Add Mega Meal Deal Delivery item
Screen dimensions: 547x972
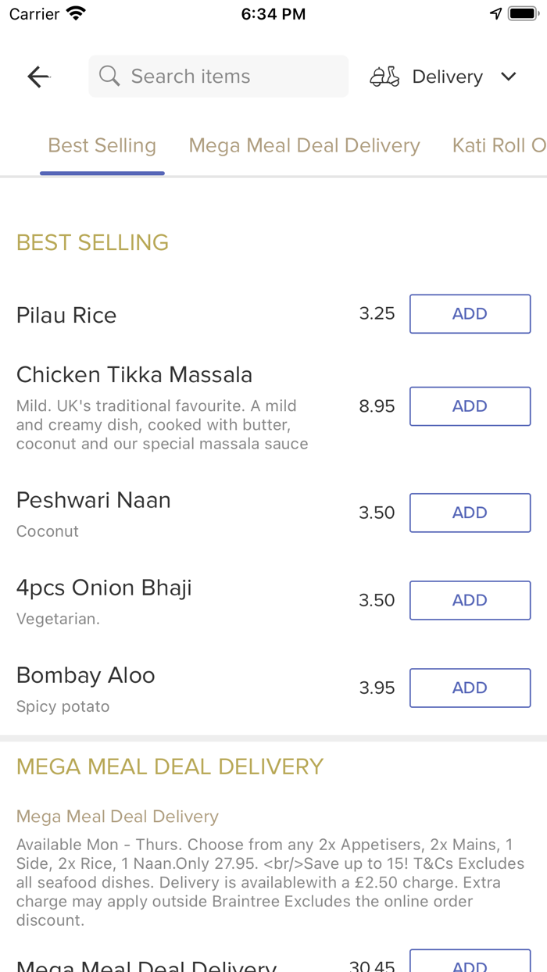pyautogui.click(x=470, y=963)
